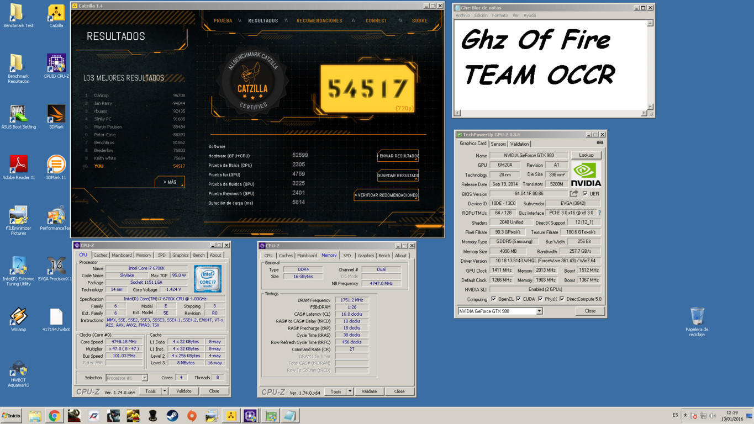Click the DRAM Frequency 1751.2 MHz field

click(351, 300)
